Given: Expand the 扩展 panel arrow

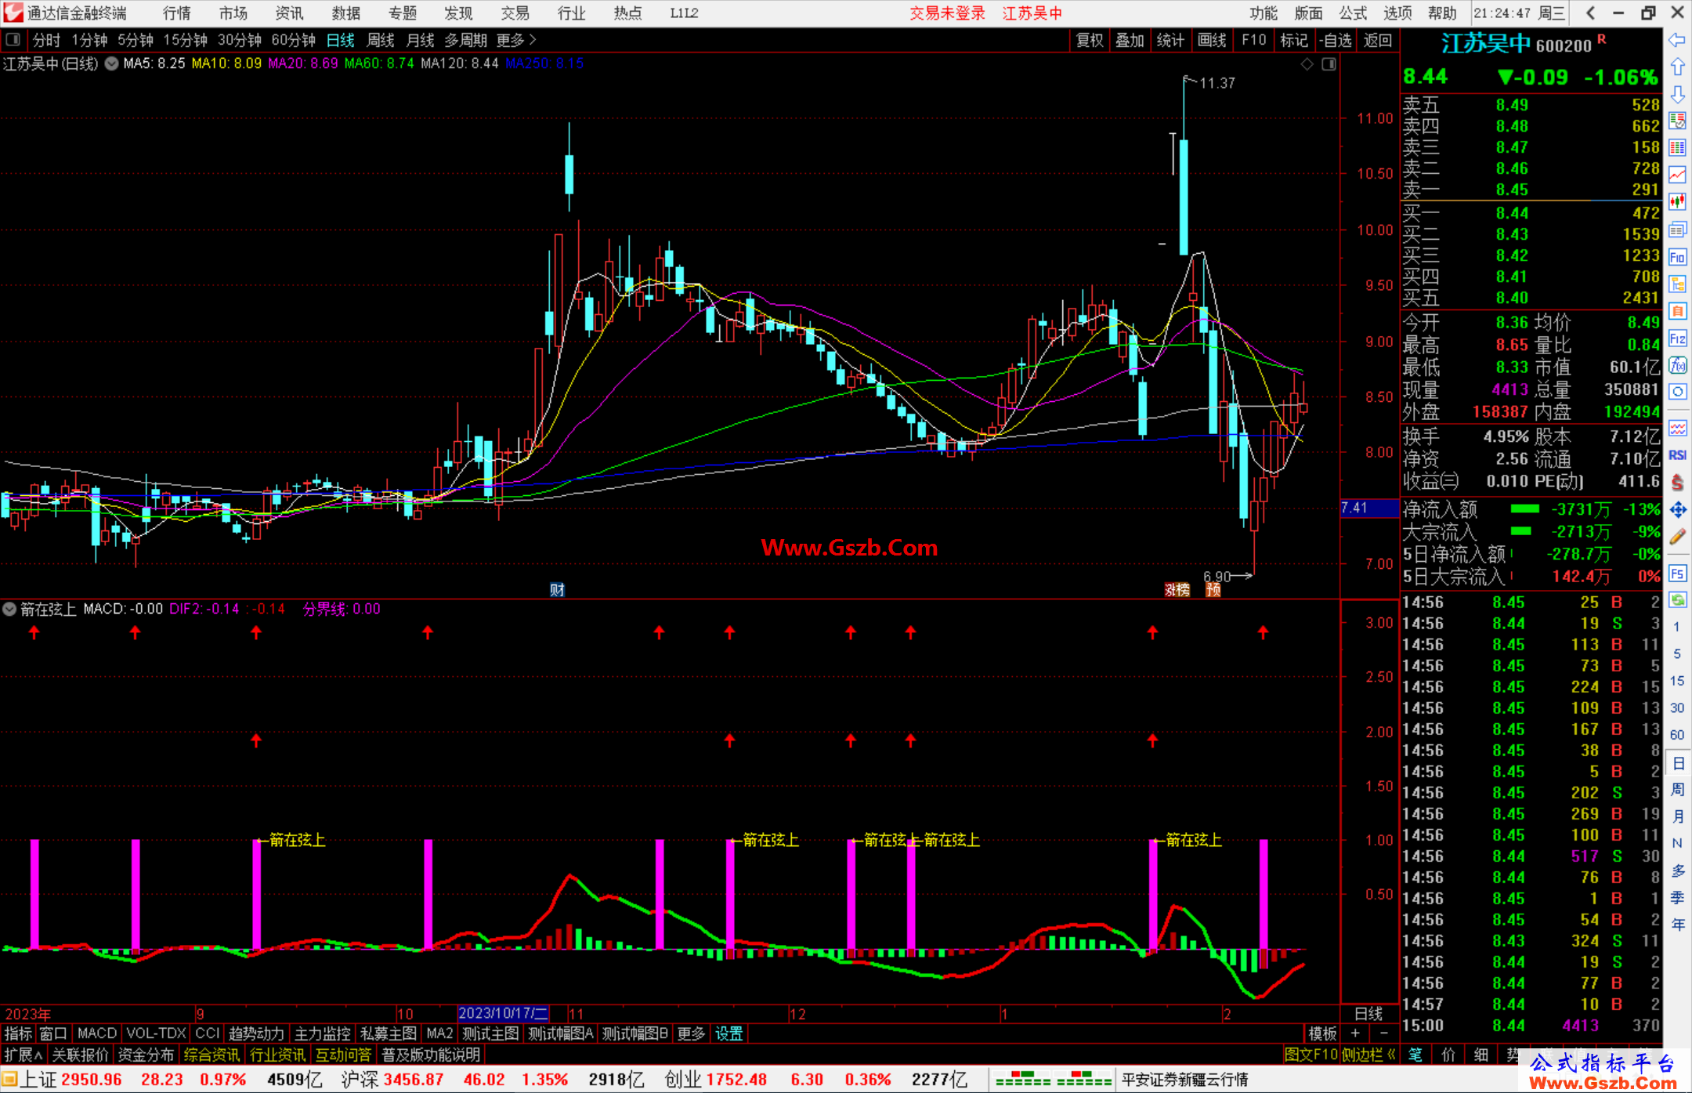Looking at the screenshot, I should (23, 1055).
